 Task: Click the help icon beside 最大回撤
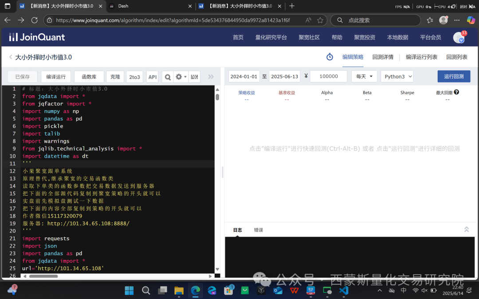point(456,92)
